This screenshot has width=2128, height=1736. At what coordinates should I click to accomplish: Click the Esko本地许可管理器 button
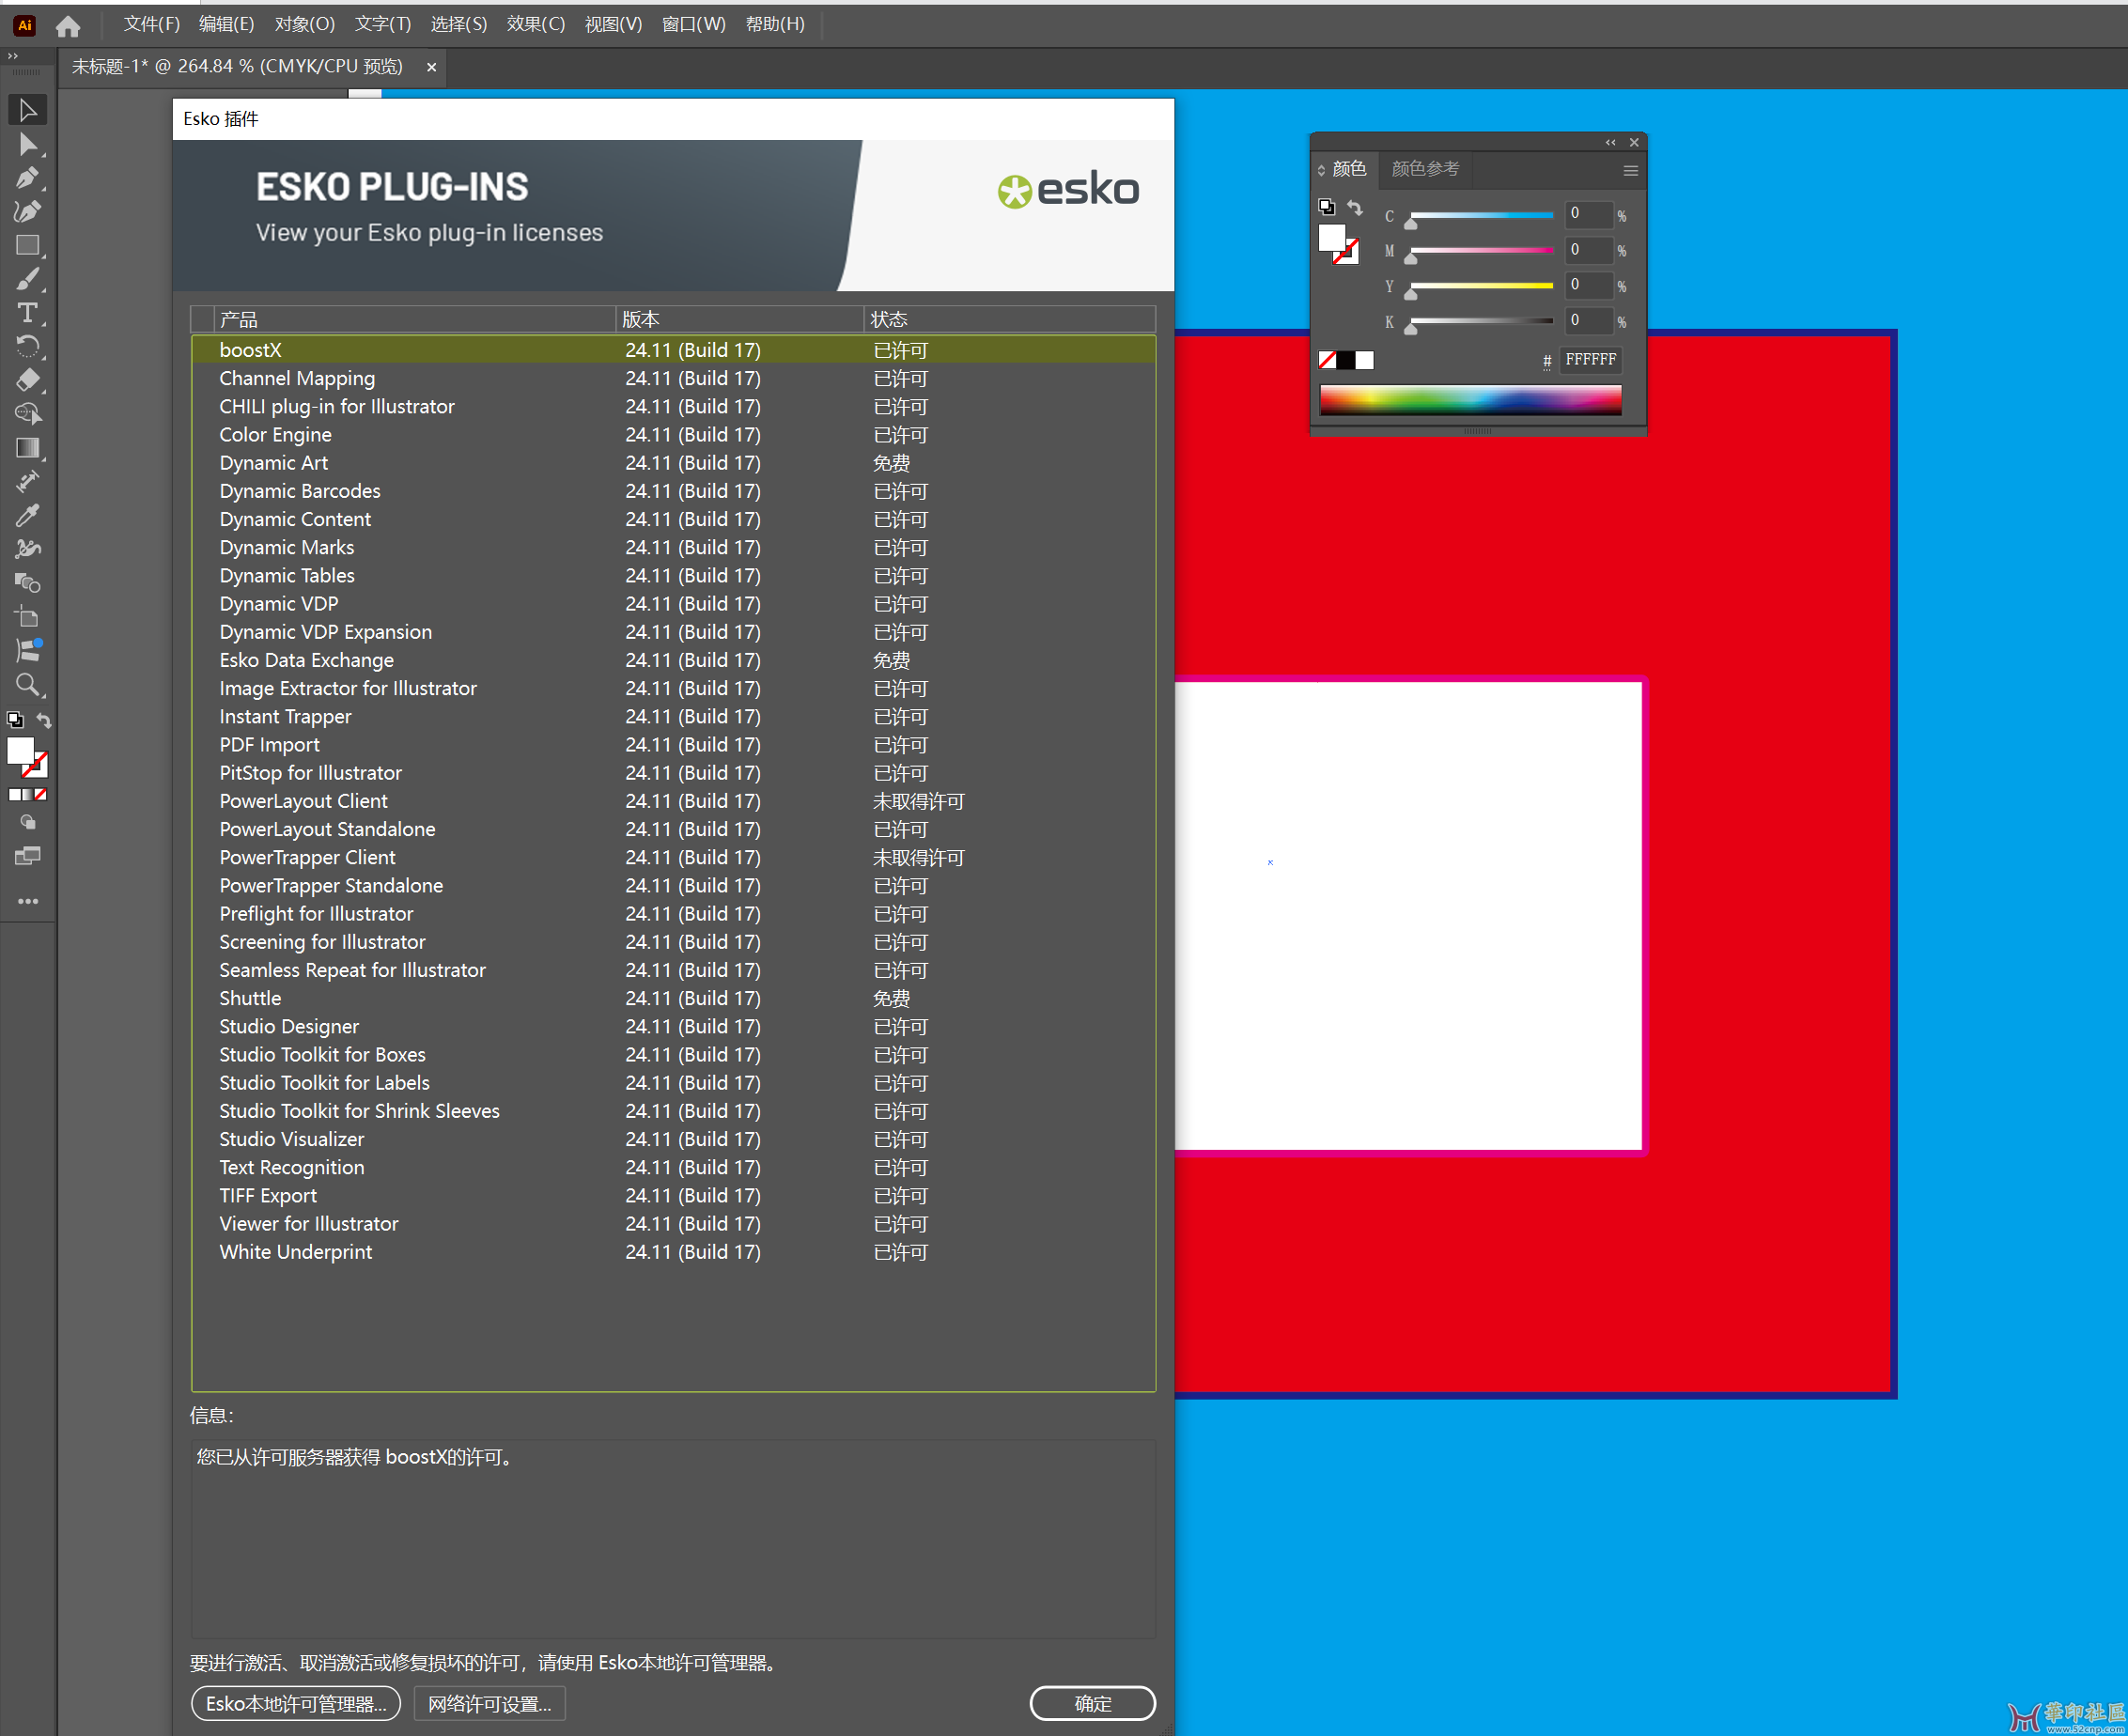296,1703
